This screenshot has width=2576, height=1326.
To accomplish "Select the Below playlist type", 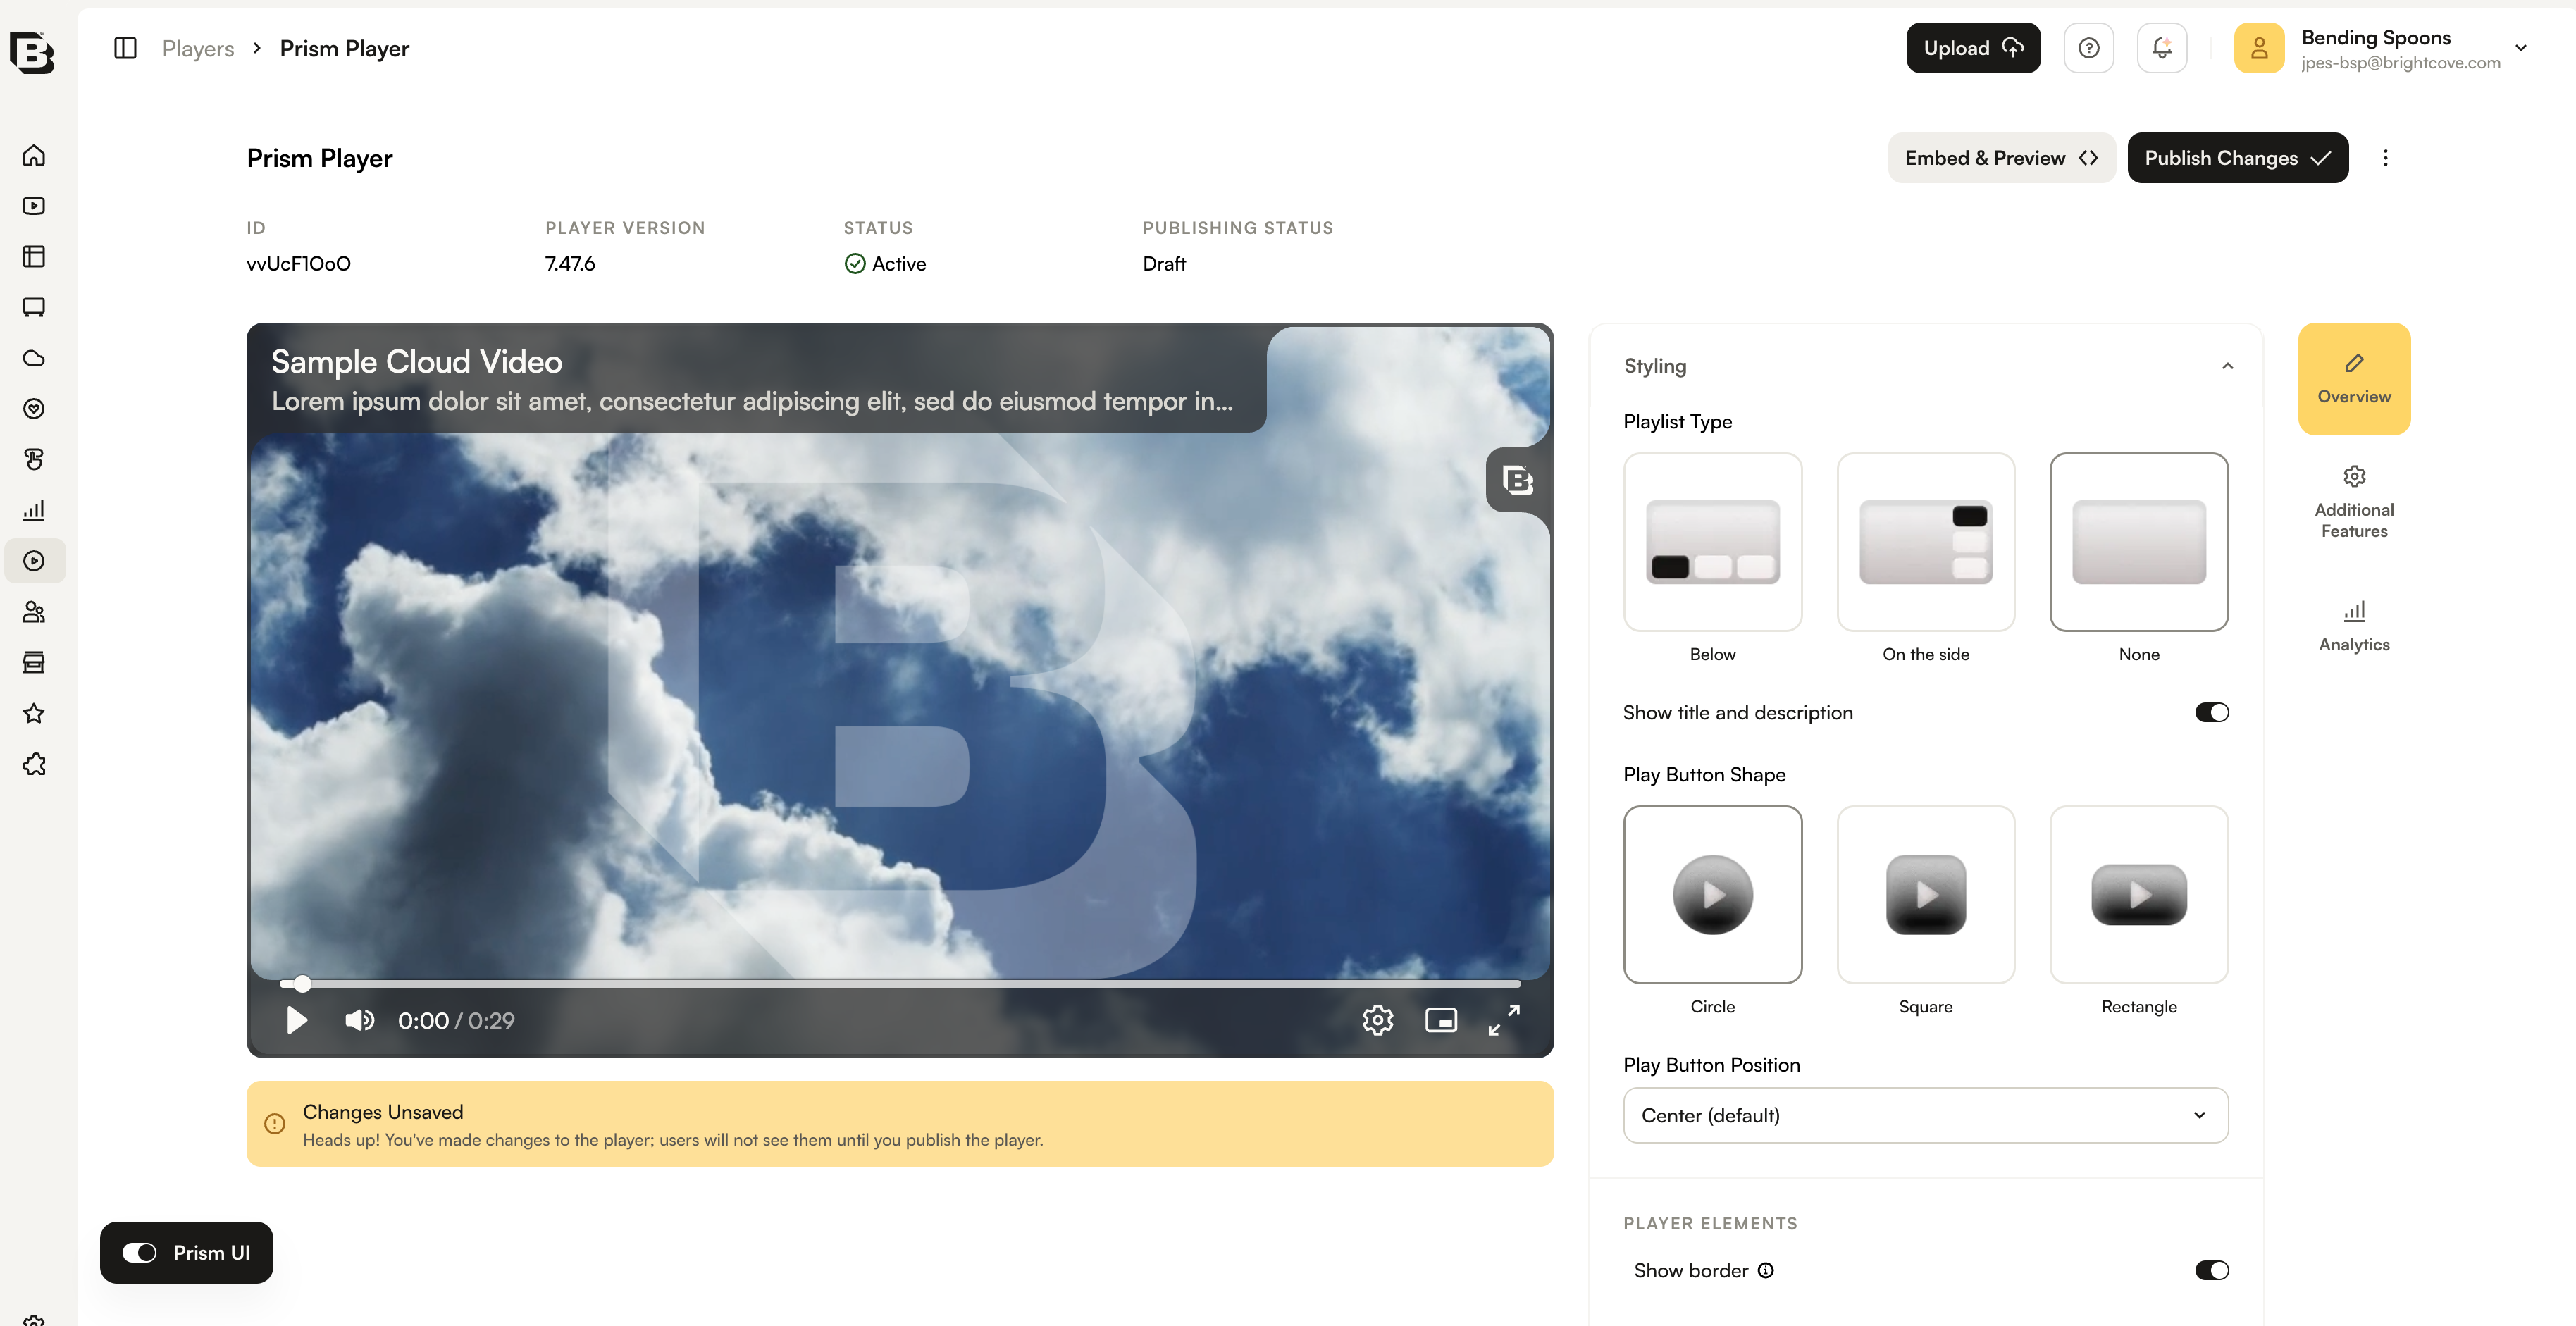I will (1712, 542).
